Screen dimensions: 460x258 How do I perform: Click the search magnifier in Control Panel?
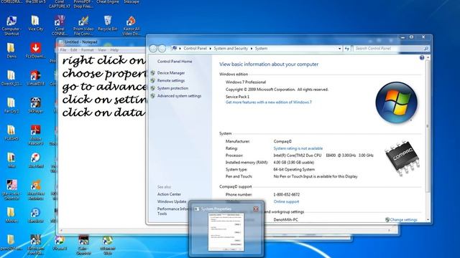[x=426, y=49]
